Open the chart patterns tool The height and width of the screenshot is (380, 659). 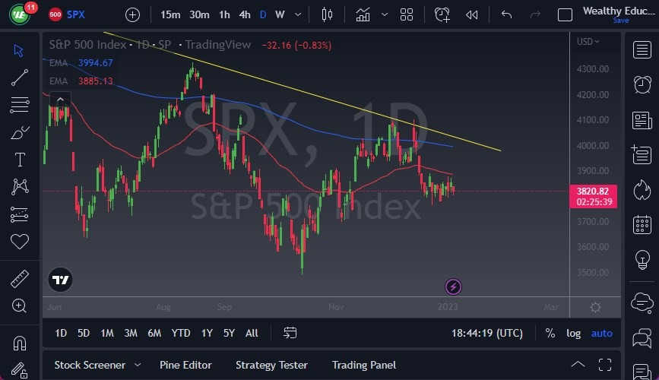pos(19,187)
